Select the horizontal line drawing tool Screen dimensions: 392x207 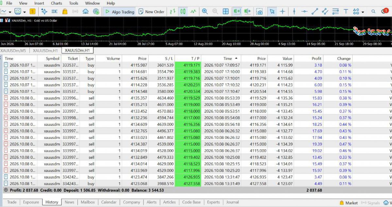(304, 11)
